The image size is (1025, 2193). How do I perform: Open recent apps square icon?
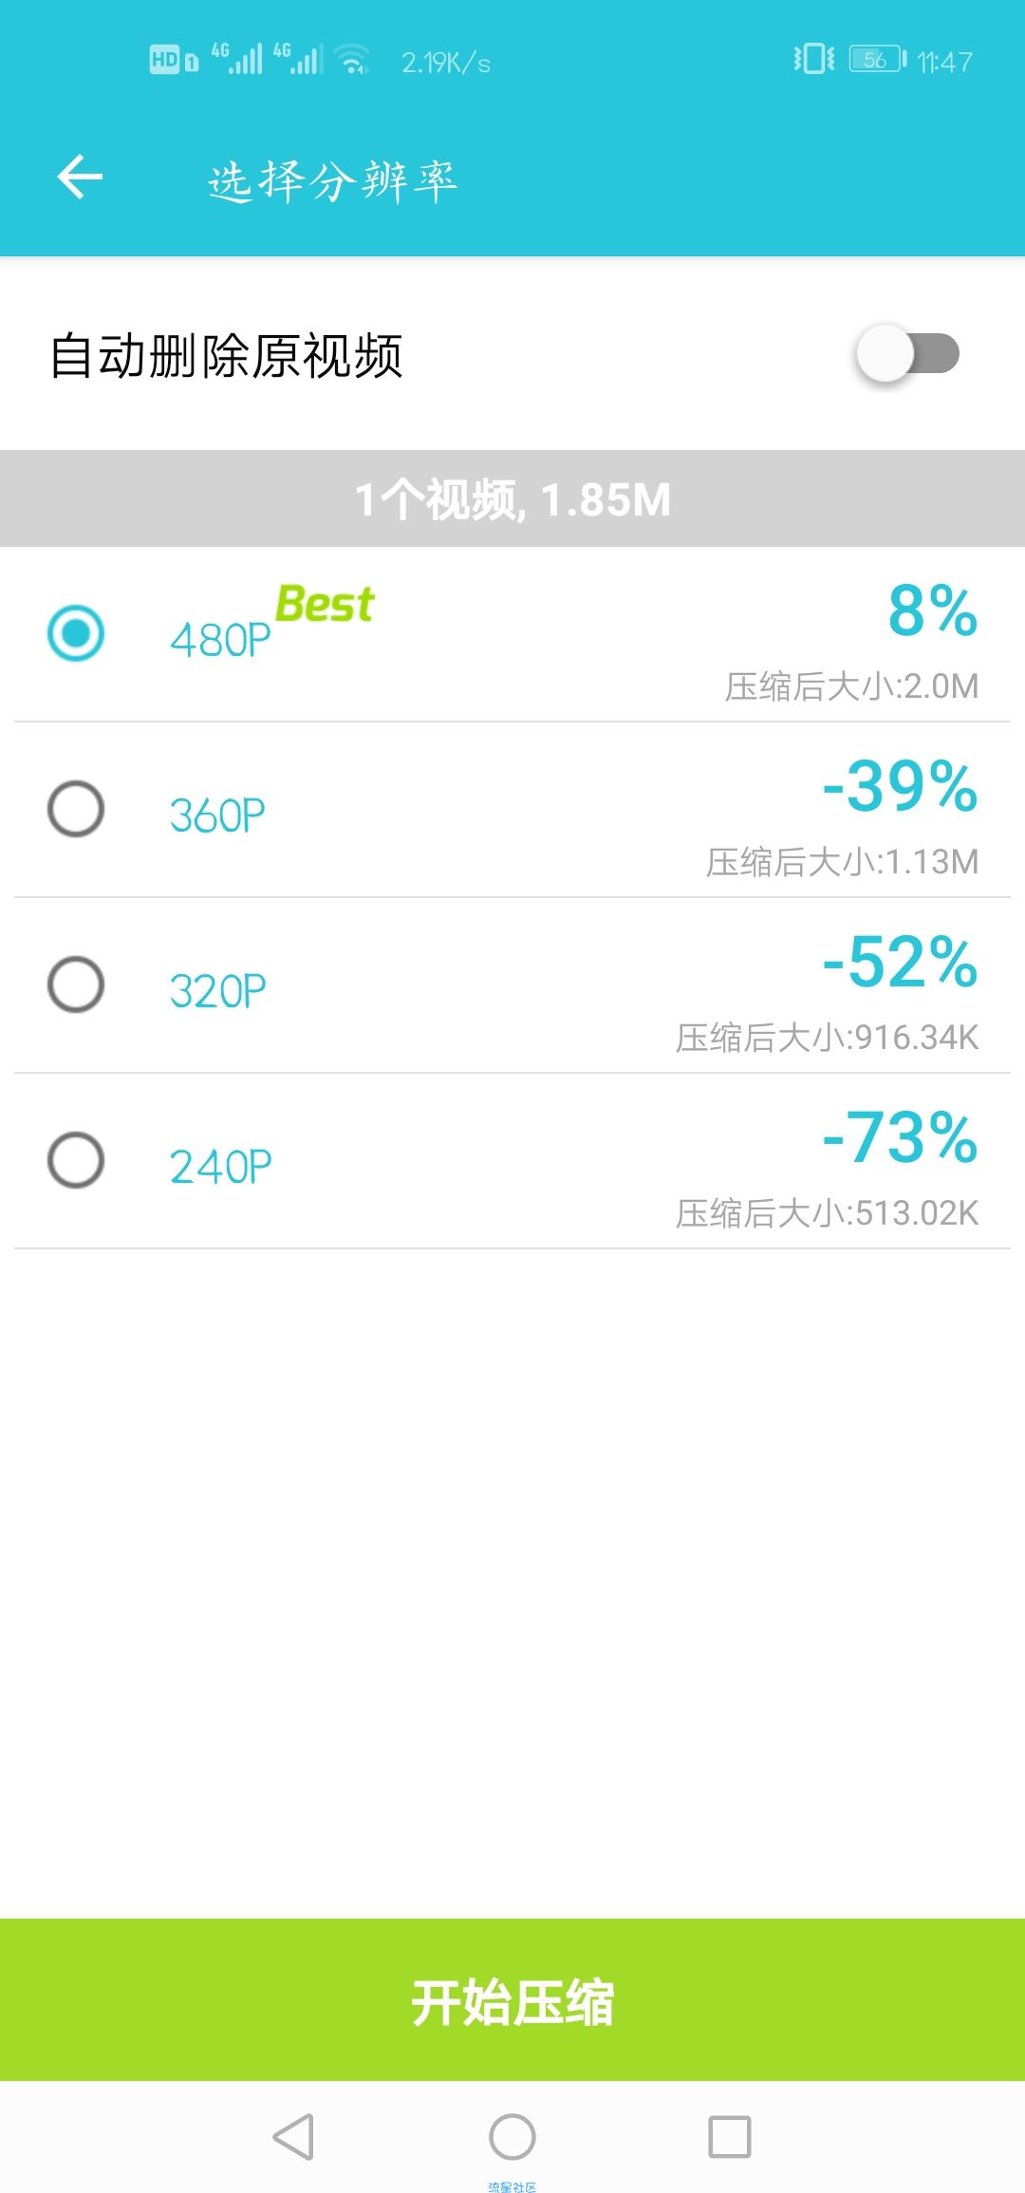click(x=730, y=2137)
